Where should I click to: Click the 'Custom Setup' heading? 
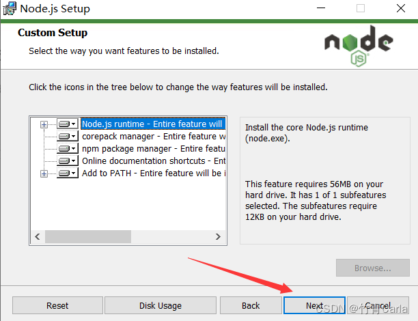point(53,33)
